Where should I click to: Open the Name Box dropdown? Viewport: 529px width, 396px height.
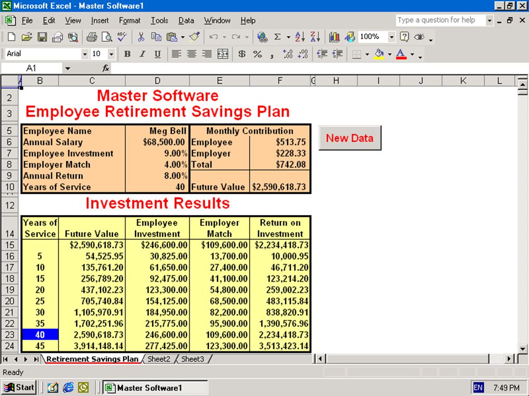(x=68, y=68)
